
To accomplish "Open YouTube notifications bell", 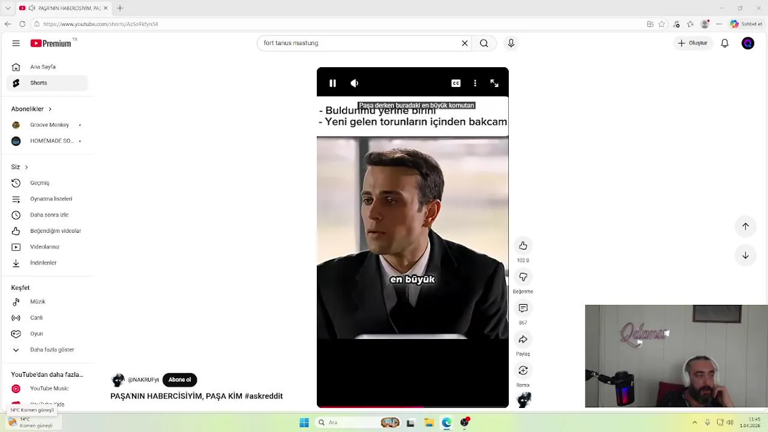I will (x=725, y=43).
